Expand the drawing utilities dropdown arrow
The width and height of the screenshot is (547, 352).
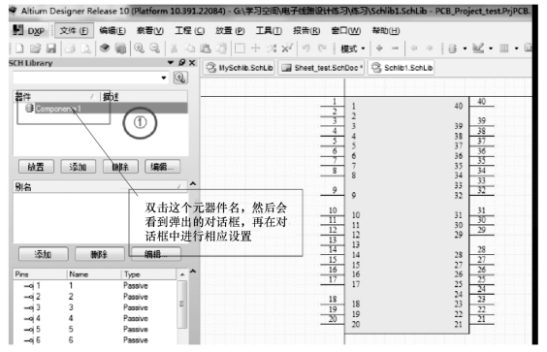491,48
